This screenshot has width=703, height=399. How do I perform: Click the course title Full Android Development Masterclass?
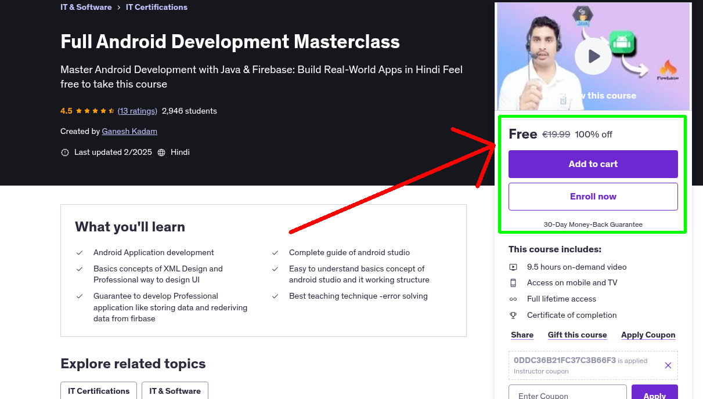pyautogui.click(x=230, y=42)
